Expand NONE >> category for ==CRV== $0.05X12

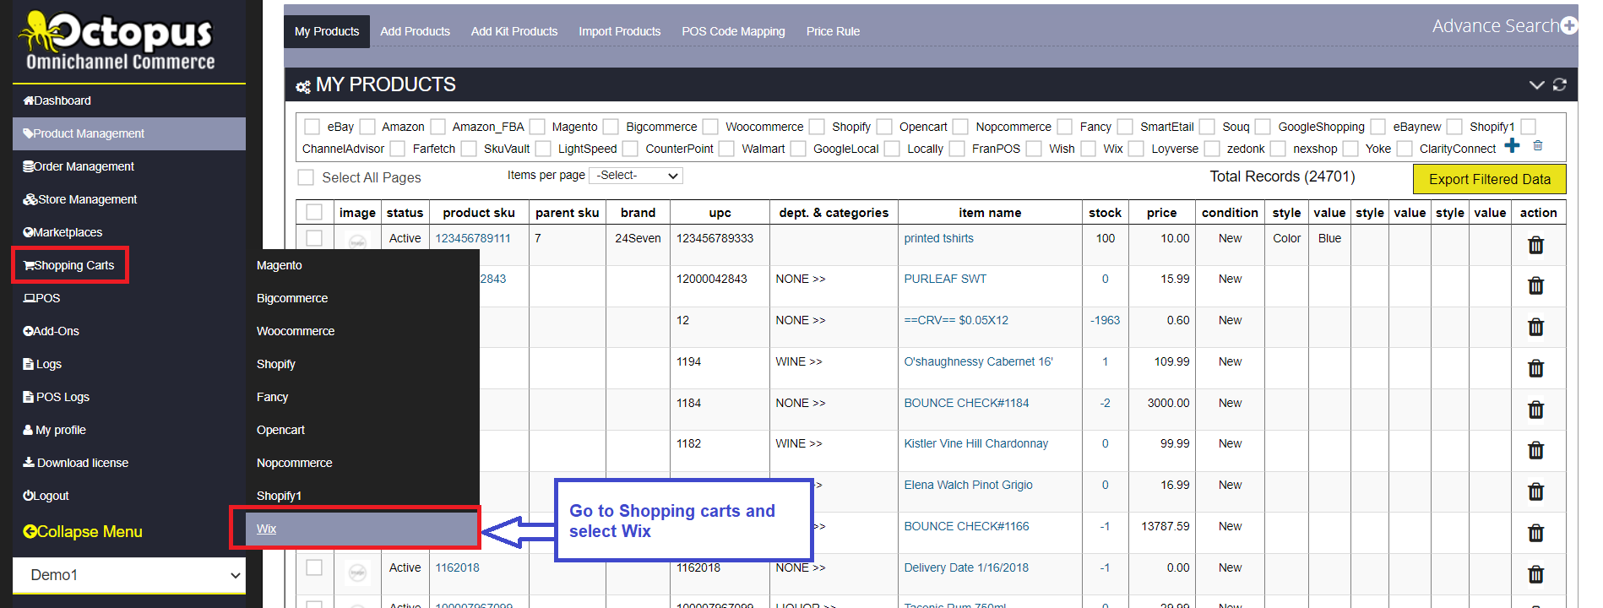(801, 320)
